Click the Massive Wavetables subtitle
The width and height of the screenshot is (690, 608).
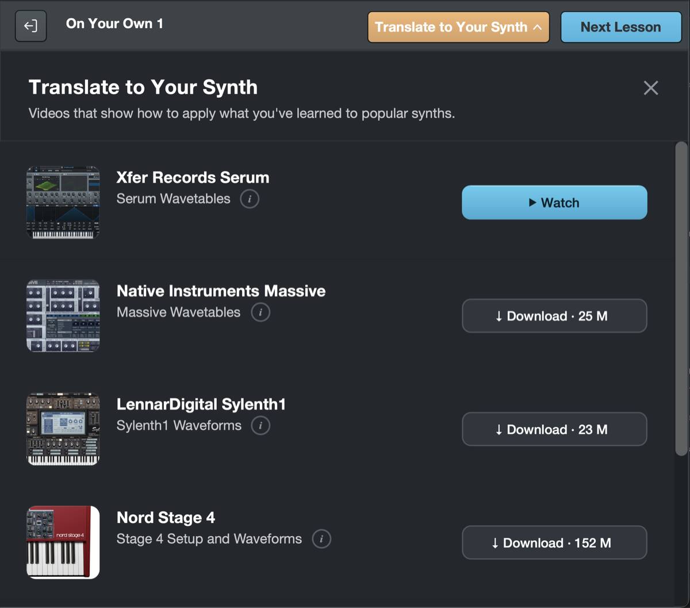178,312
